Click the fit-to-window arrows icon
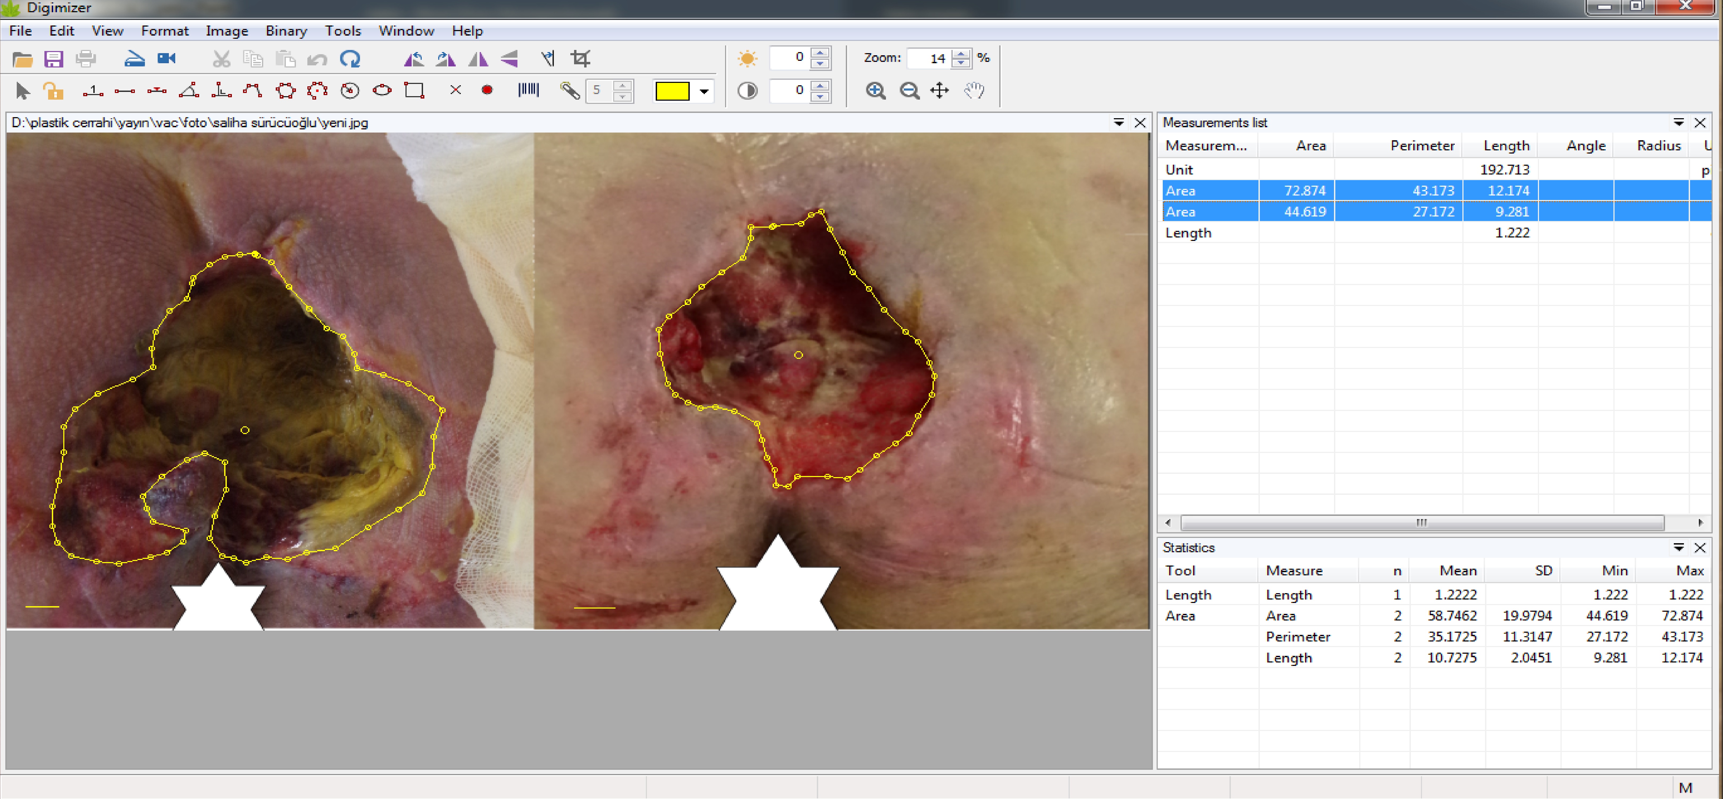The image size is (1723, 799). (940, 91)
